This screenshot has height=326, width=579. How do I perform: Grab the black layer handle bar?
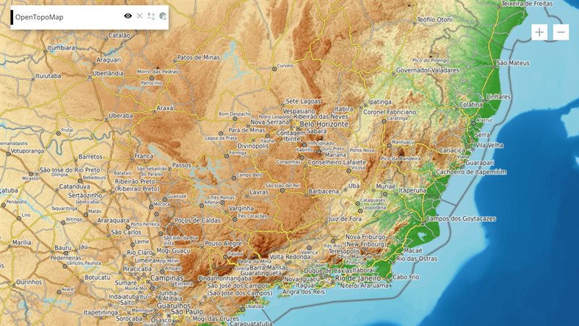[12, 17]
